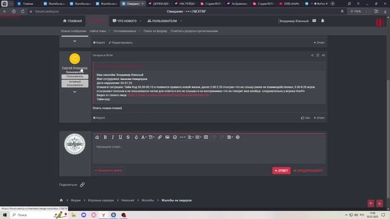Image resolution: width=390 pixels, height=219 pixels.
Task: Report the upper post
Action: click(99, 43)
